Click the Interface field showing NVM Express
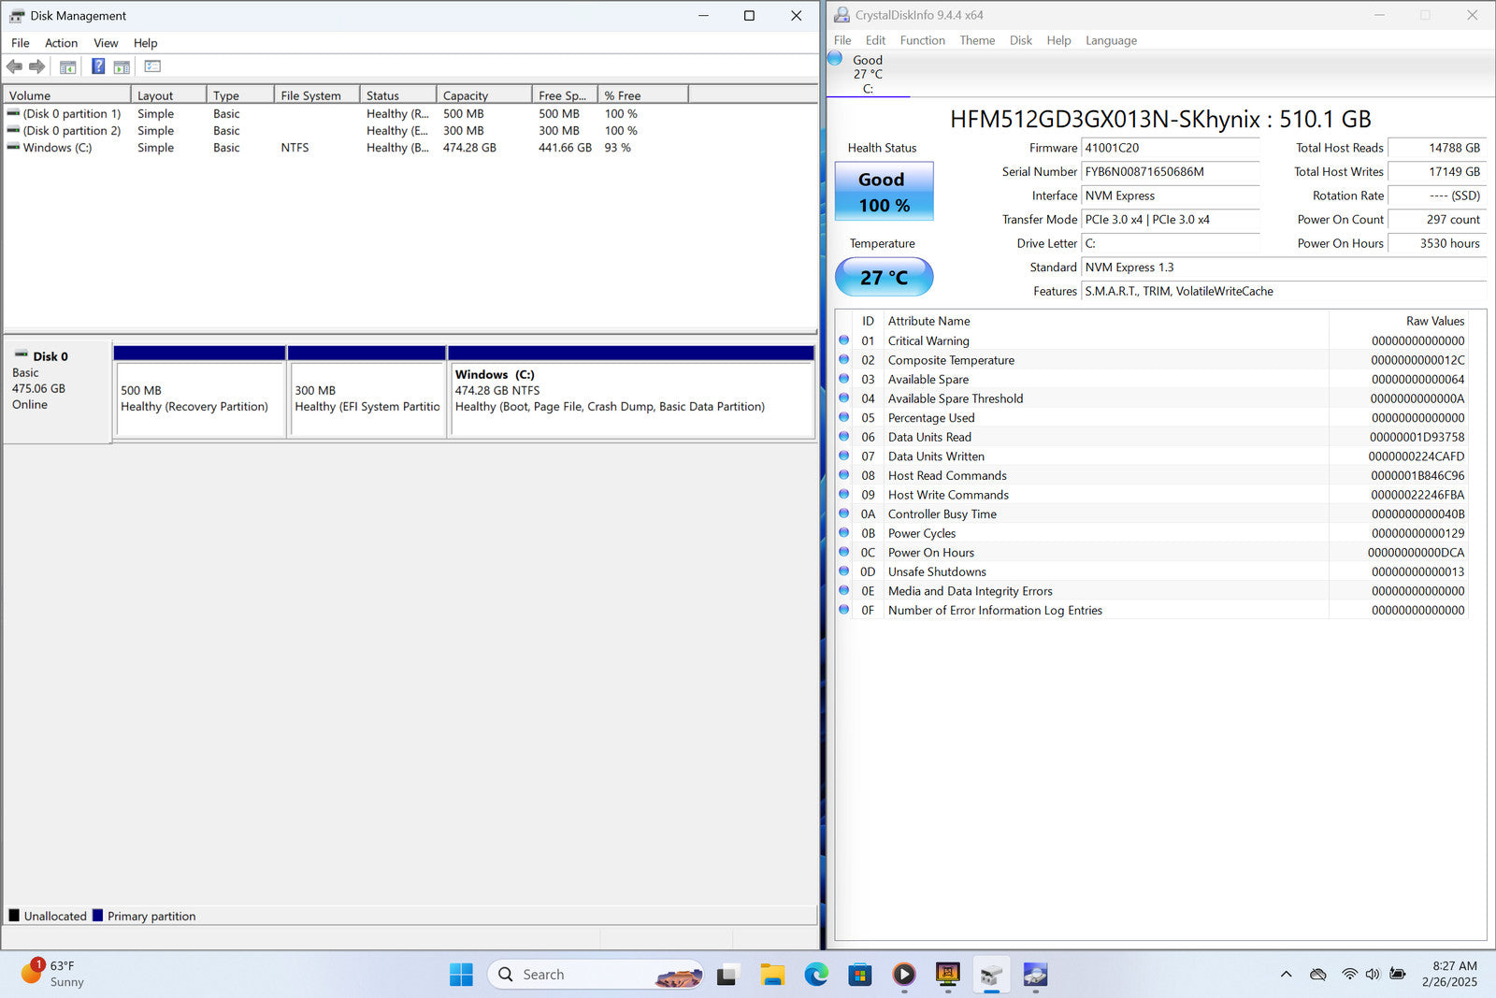This screenshot has width=1496, height=998. 1170,195
